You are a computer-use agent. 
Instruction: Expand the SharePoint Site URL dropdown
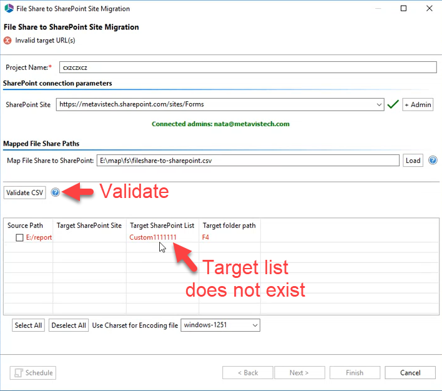tap(379, 105)
